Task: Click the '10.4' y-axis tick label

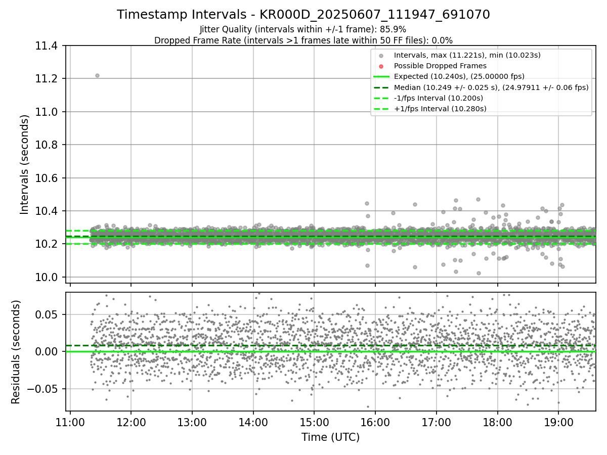Action: click(x=46, y=211)
